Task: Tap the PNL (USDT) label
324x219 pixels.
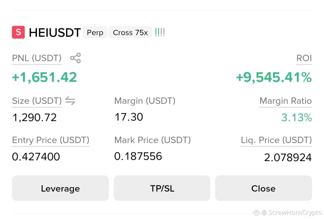Action: (x=37, y=58)
